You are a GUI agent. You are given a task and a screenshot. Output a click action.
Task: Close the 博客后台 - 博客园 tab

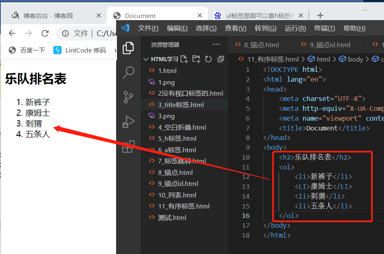click(x=99, y=16)
